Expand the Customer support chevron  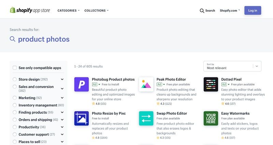(62, 134)
